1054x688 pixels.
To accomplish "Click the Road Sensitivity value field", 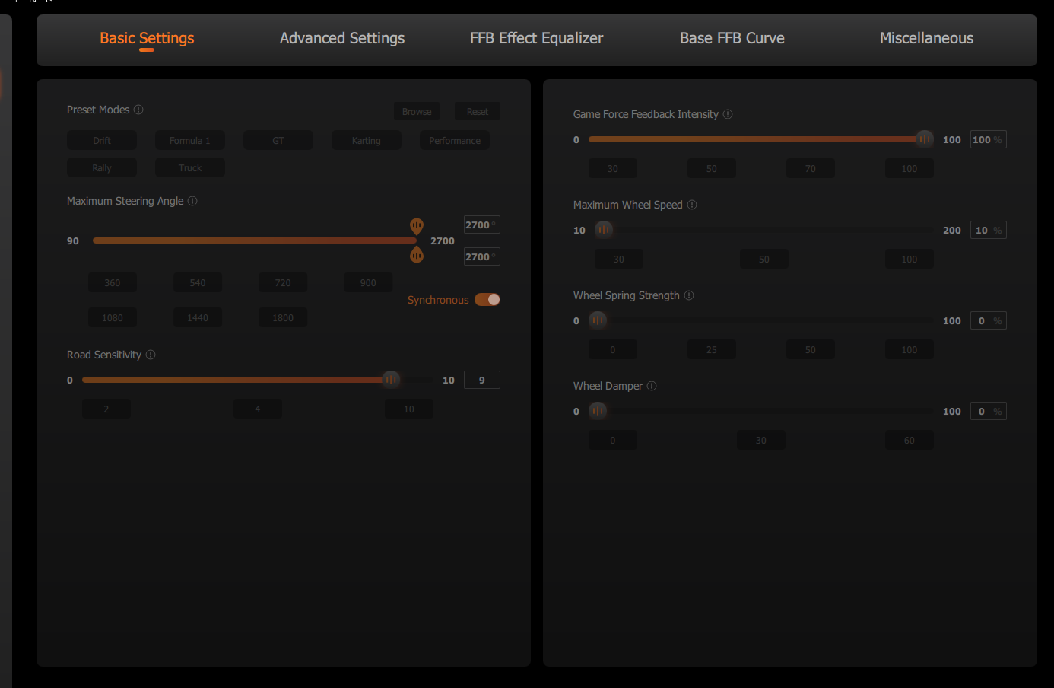I will 482,380.
